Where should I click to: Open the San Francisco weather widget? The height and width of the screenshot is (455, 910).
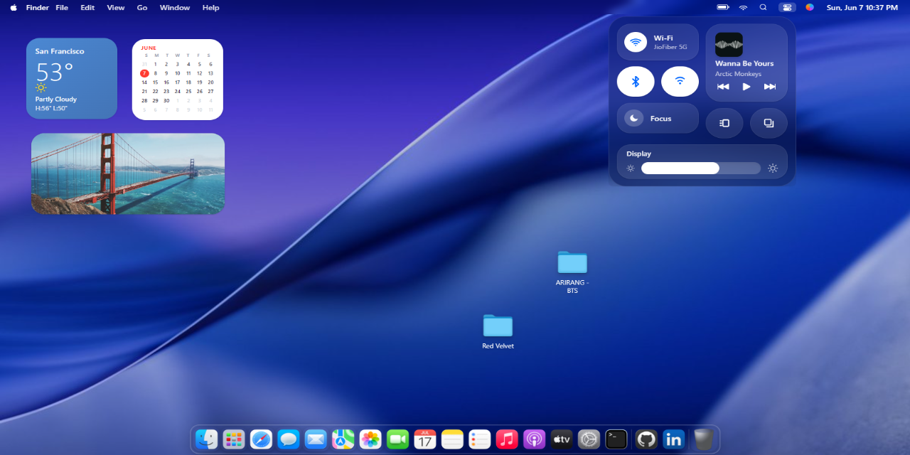tap(72, 78)
